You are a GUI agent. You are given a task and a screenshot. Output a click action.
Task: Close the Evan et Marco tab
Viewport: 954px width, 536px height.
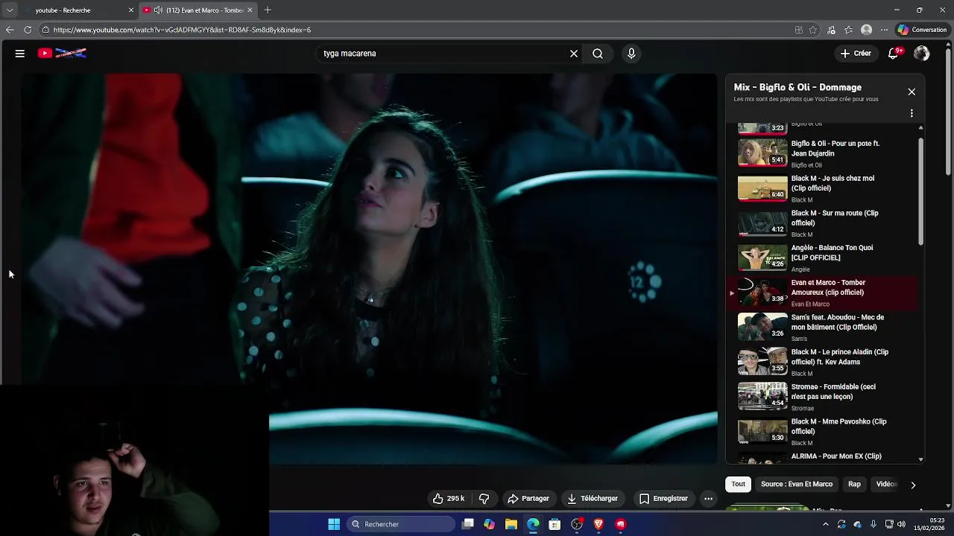point(250,10)
